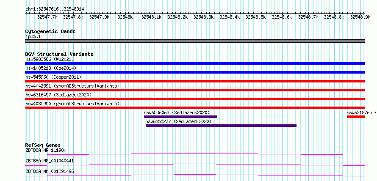Click the nsv6555277 (Sedlazeck2020) label
Image resolution: width=377 pixels, height=181 pixels.
[178, 121]
